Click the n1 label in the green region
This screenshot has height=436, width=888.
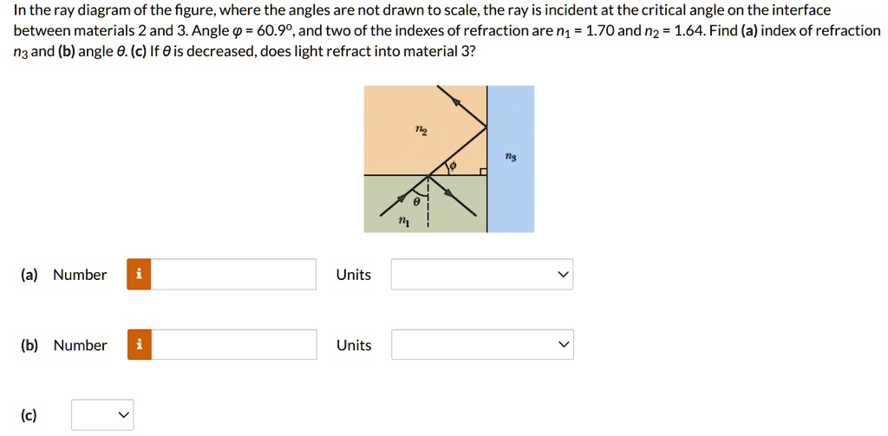pyautogui.click(x=402, y=223)
